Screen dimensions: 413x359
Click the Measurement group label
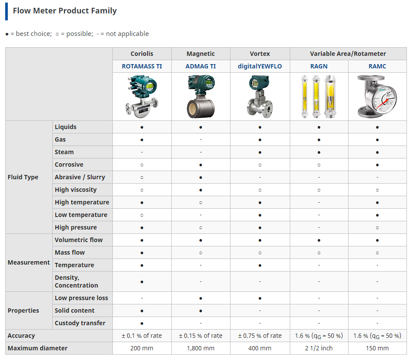point(29,262)
